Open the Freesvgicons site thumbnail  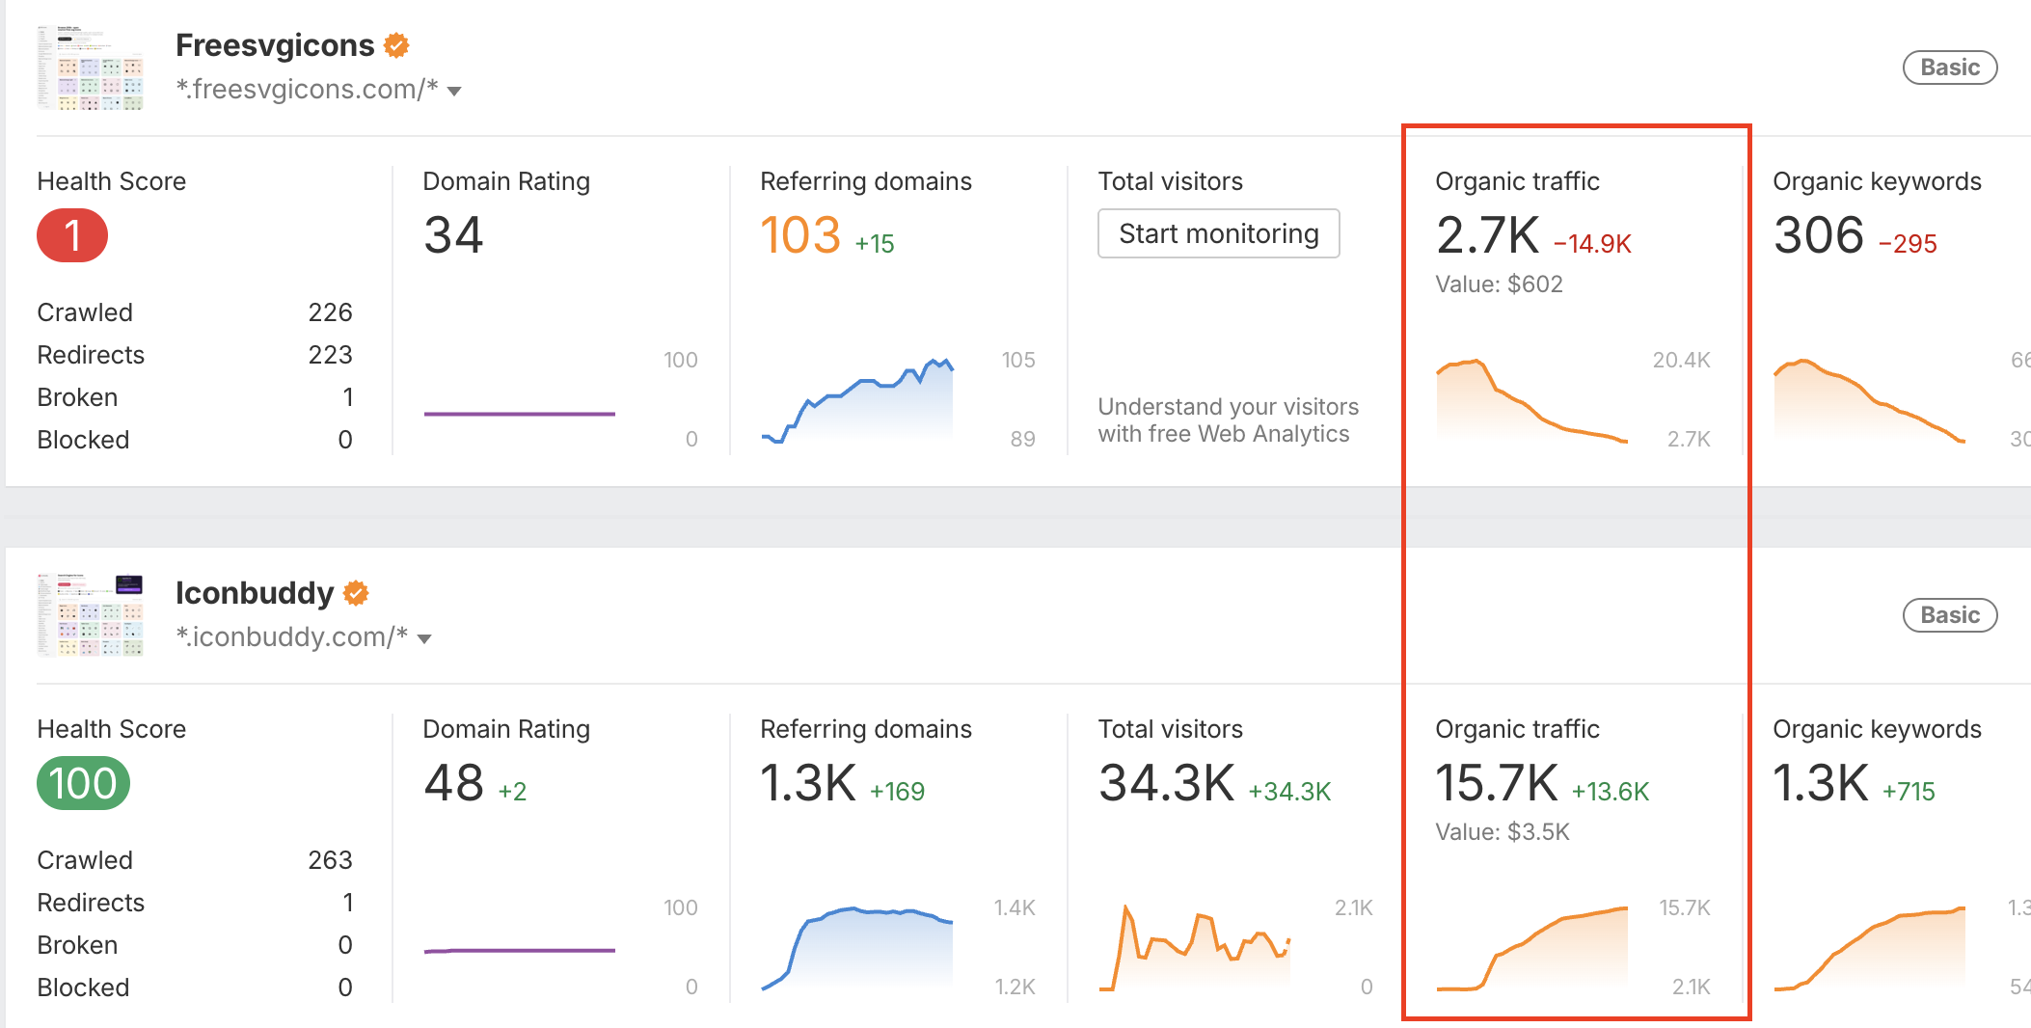[x=91, y=68]
